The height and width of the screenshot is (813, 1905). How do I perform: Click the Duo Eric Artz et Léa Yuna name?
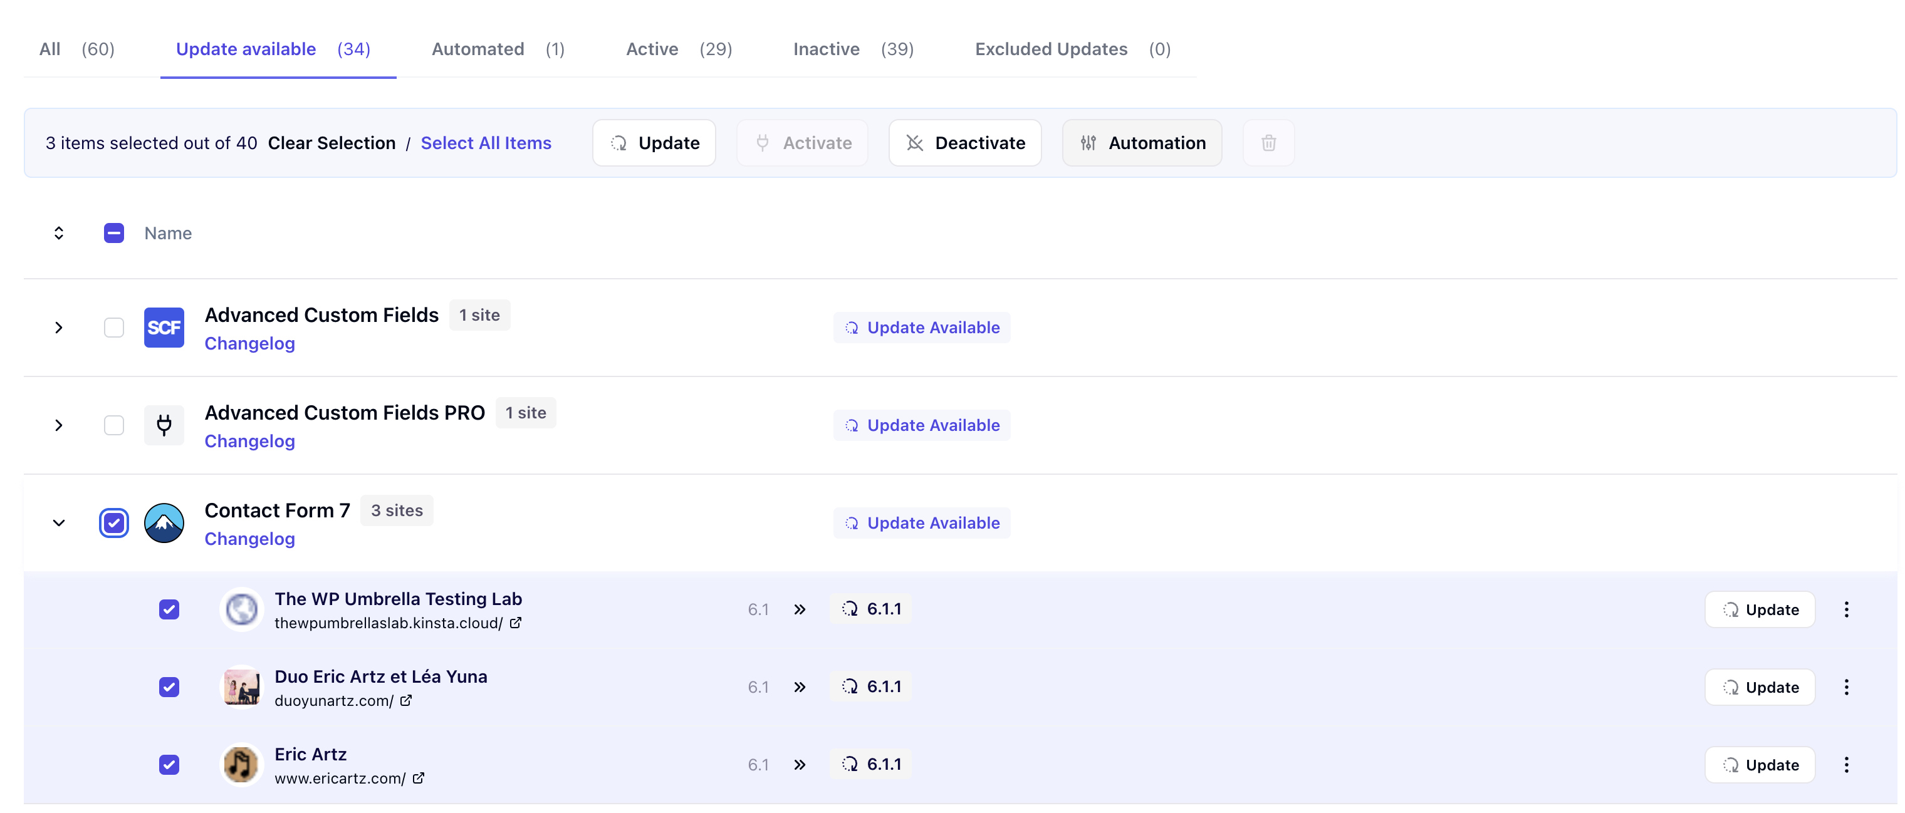381,676
